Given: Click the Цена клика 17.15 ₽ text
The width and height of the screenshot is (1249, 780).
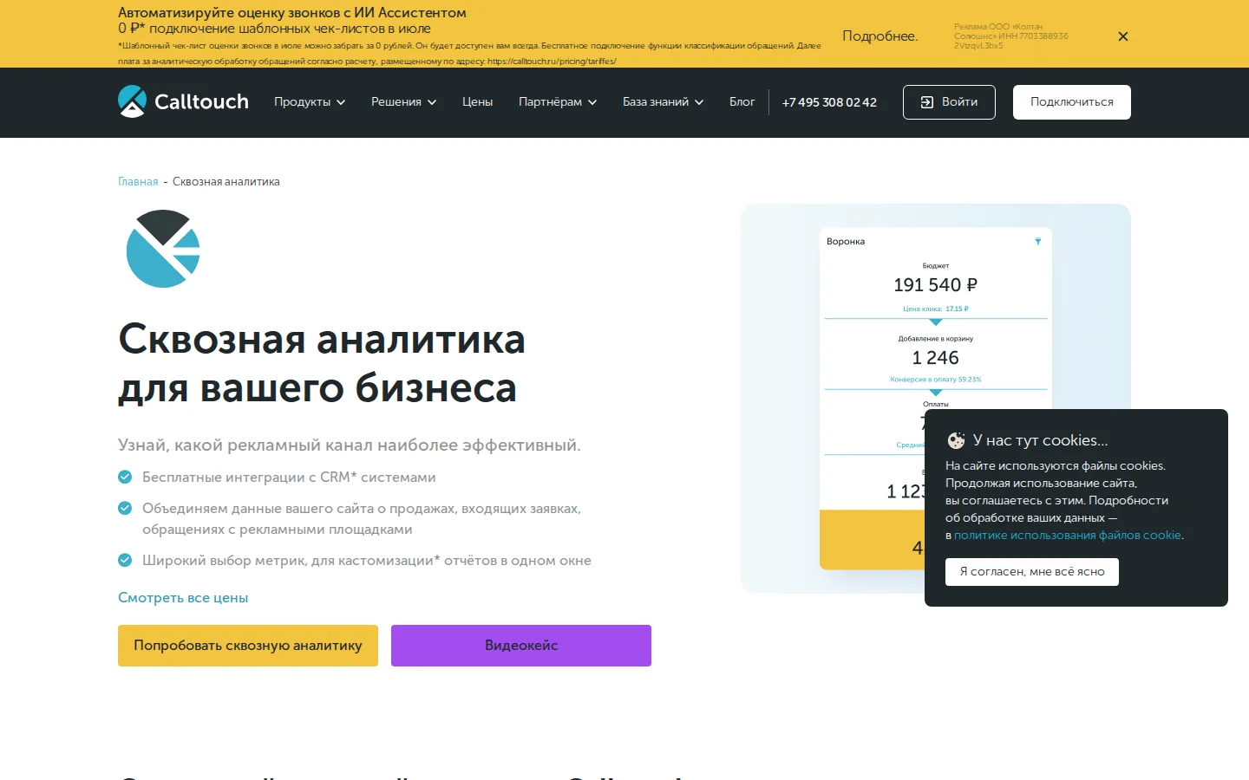Looking at the screenshot, I should click(x=936, y=309).
